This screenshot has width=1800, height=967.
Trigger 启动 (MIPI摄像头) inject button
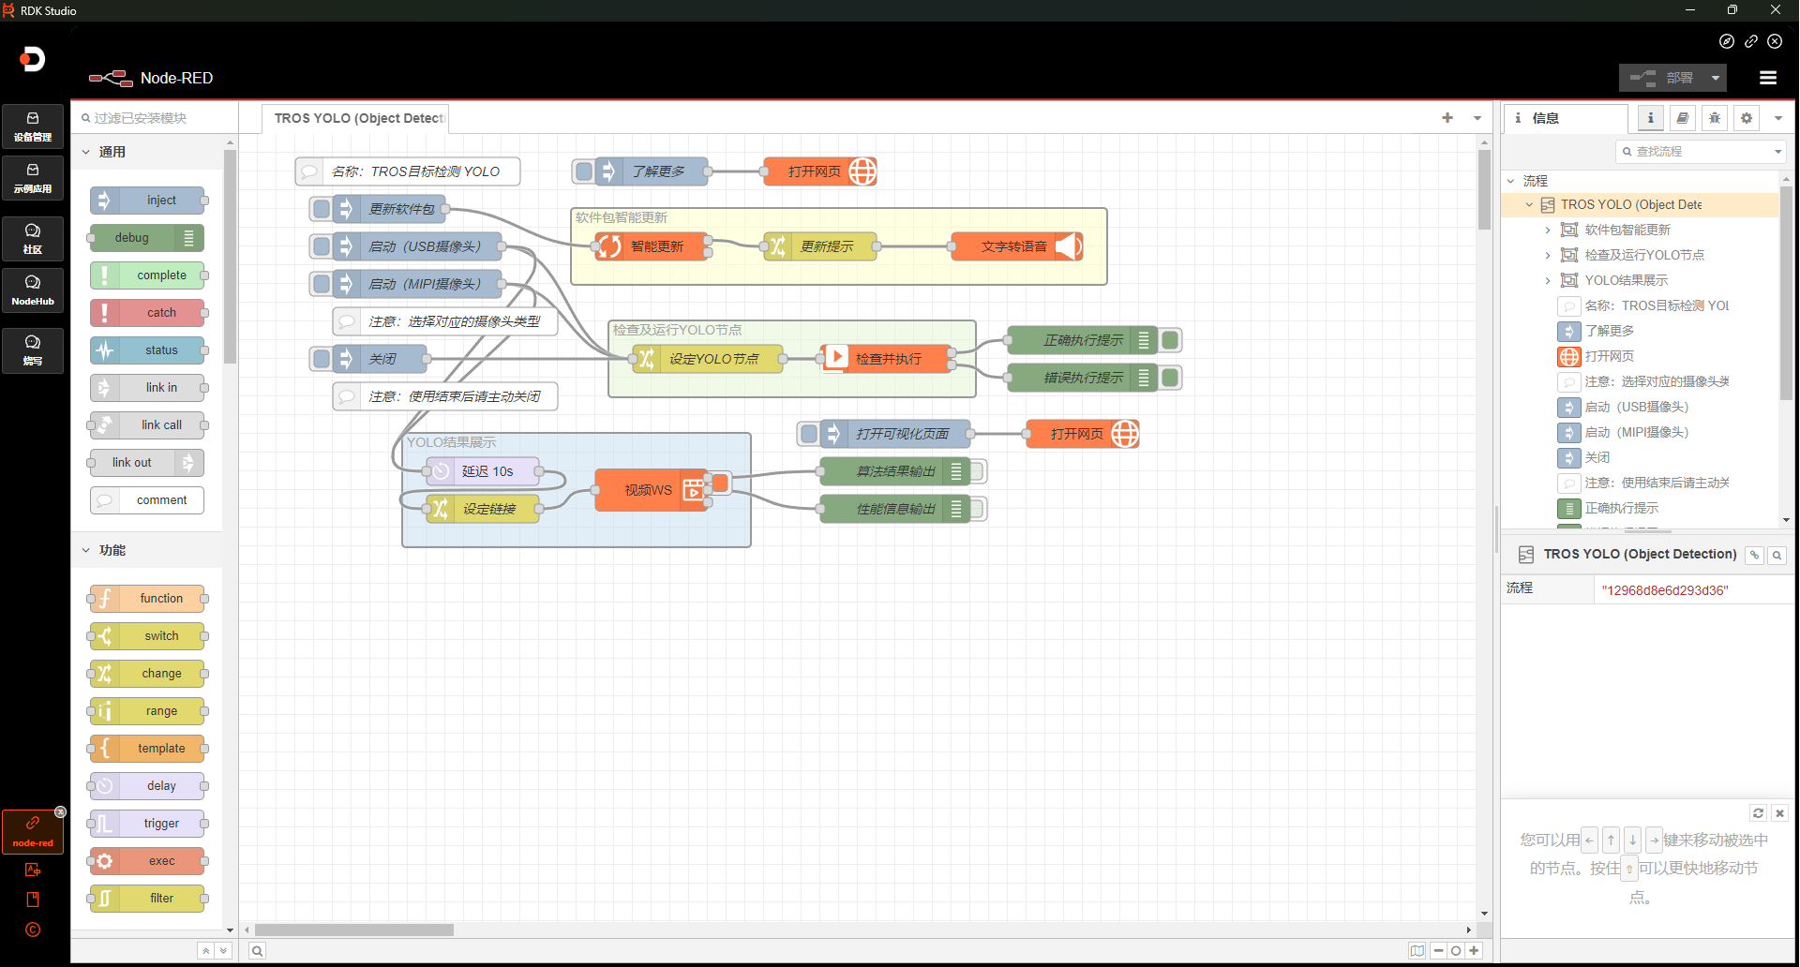click(x=322, y=284)
